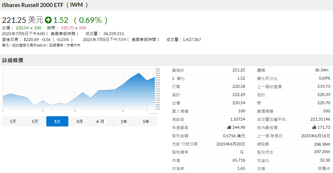333x173 pixels.
Task: Click the 高的 value 222.29
Action: pyautogui.click(x=239, y=95)
